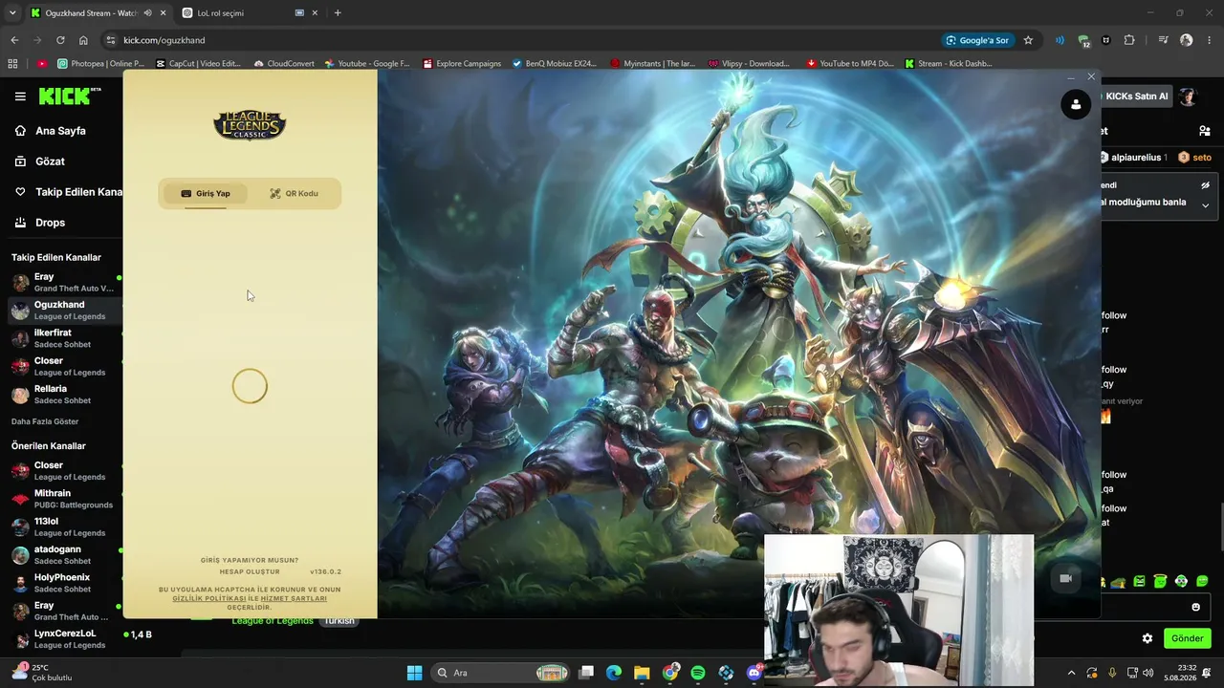
Task: Click the taskbar search box Ara
Action: point(502,673)
